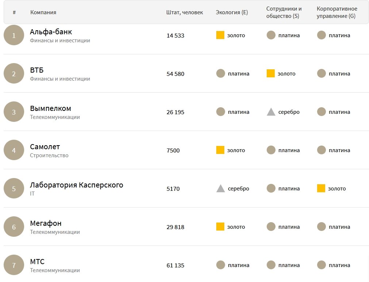Sort by the # column header
The height and width of the screenshot is (282, 369).
tap(14, 12)
